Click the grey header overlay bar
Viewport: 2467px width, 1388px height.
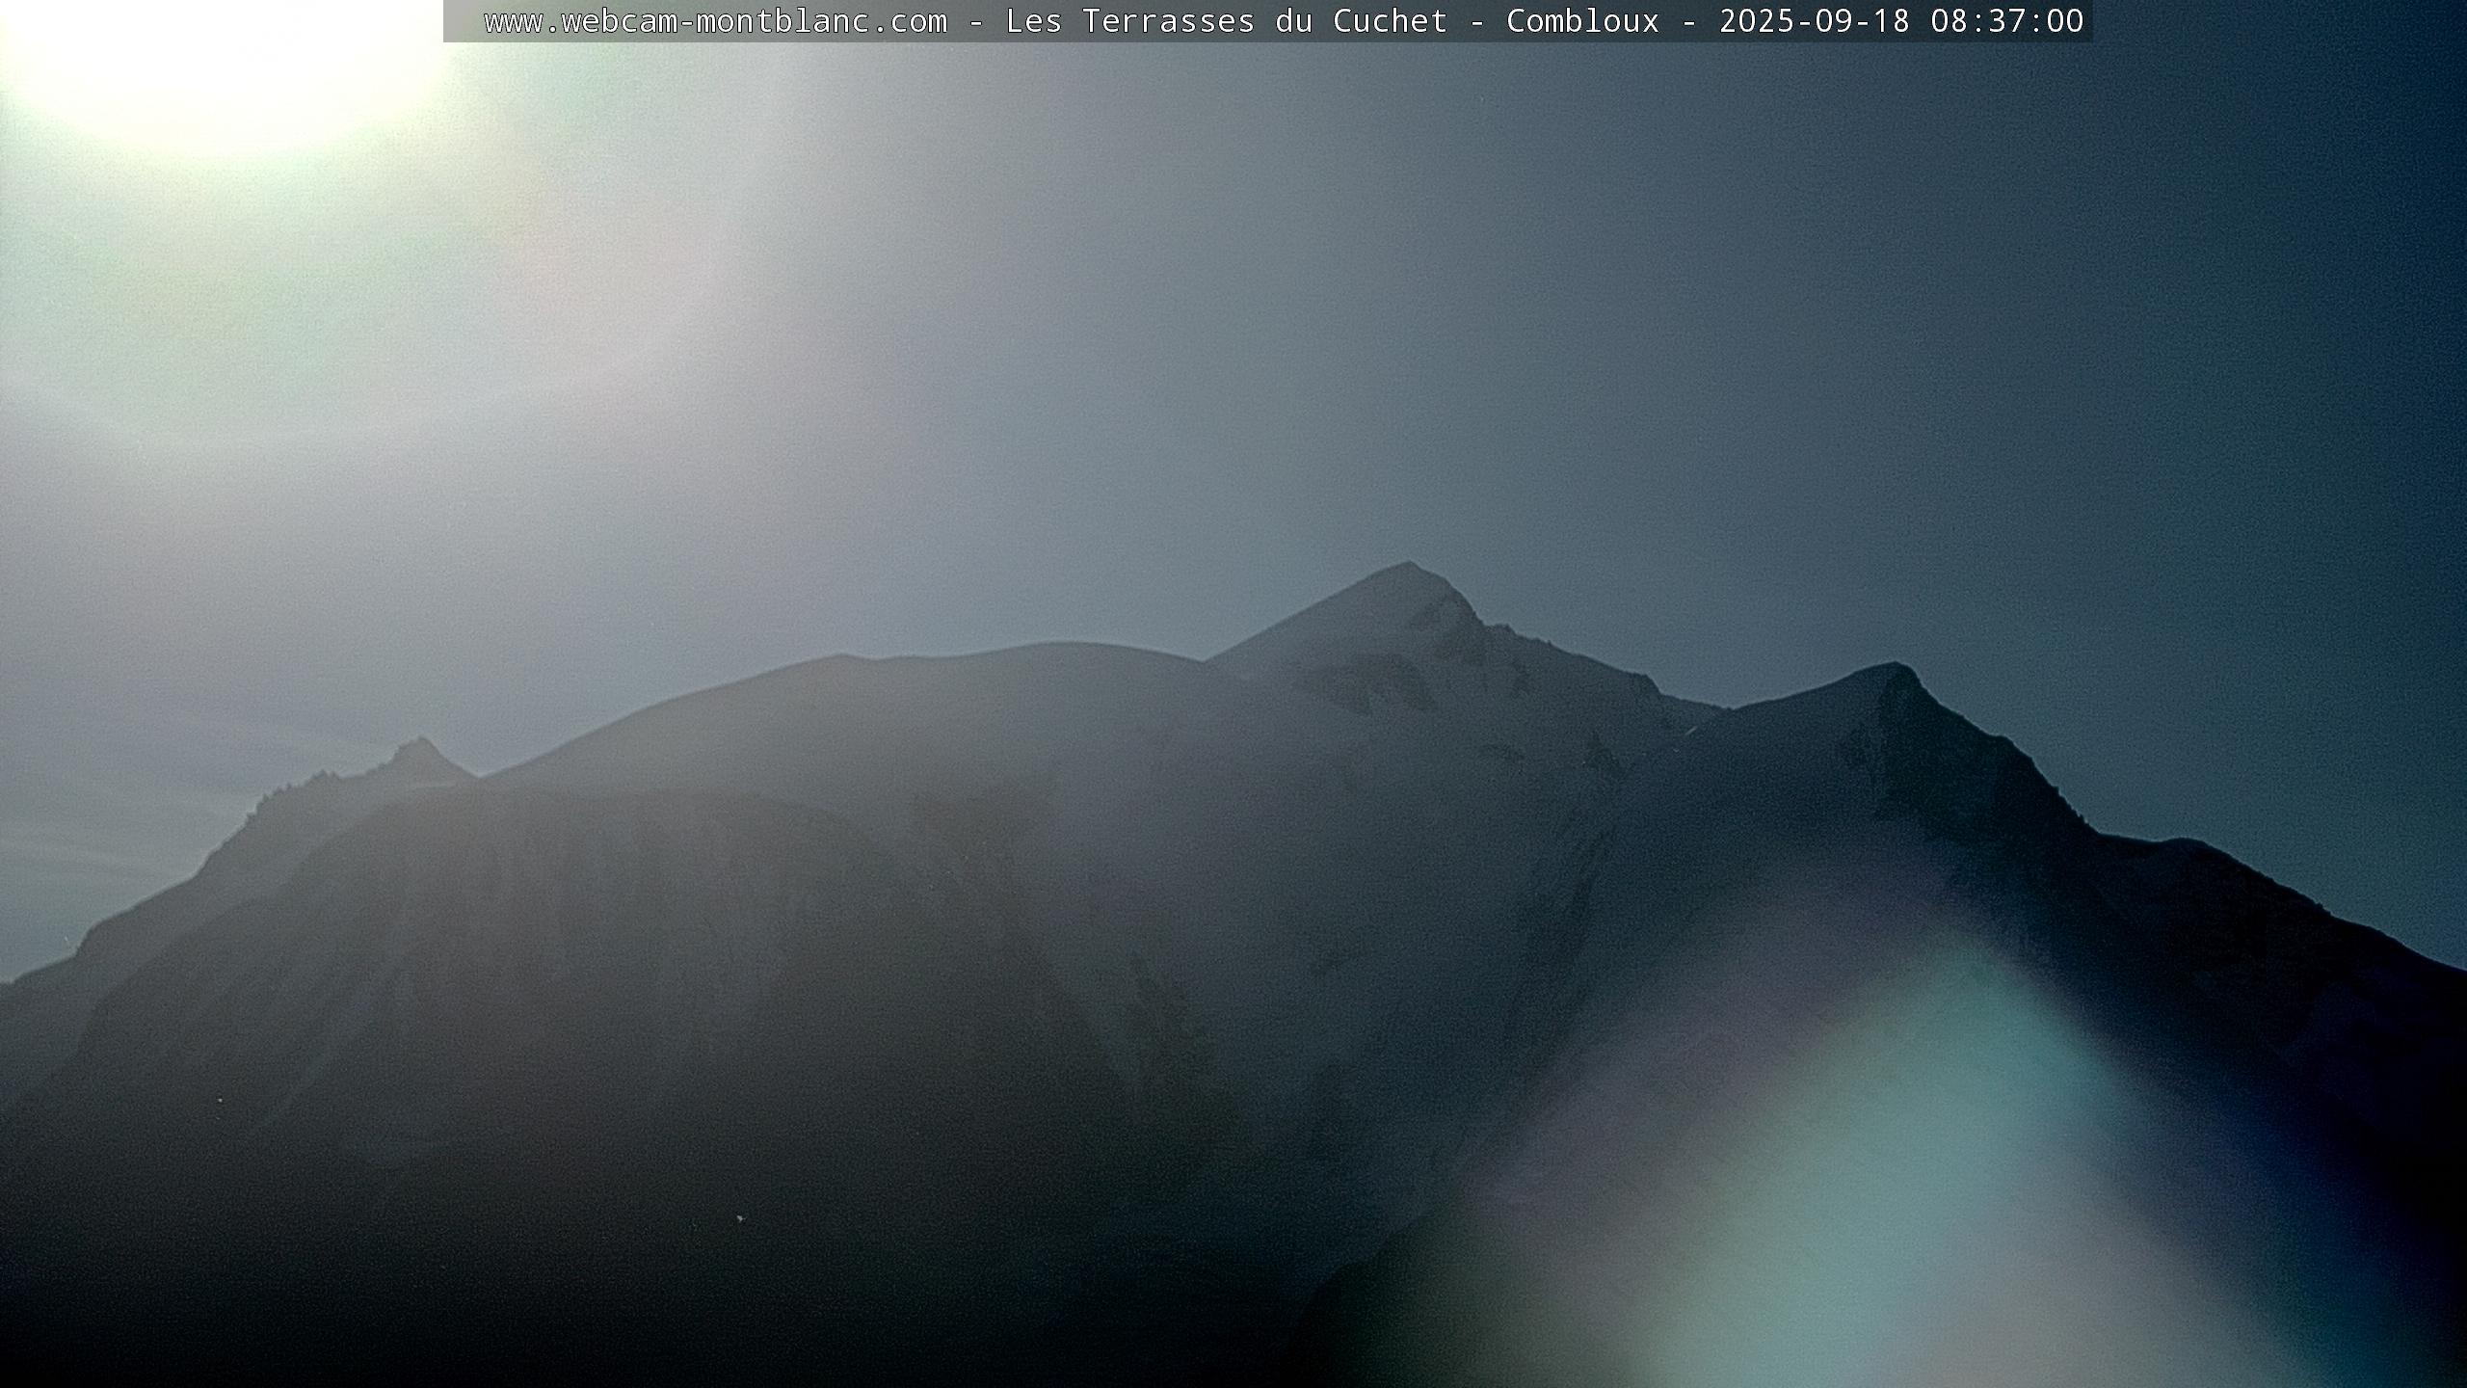tap(463, 21)
